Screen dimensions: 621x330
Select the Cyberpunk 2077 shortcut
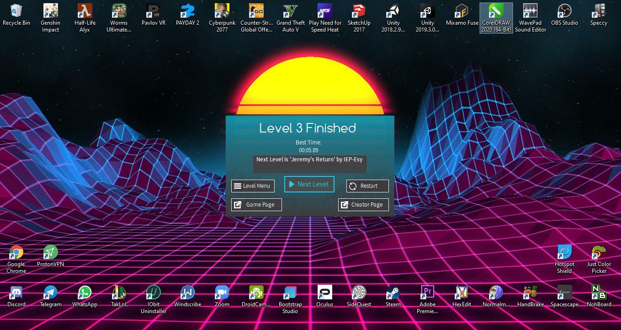point(222,11)
